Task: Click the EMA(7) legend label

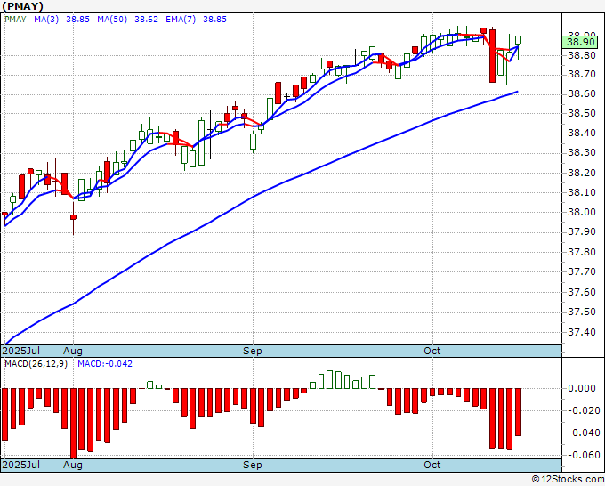Action: point(181,20)
